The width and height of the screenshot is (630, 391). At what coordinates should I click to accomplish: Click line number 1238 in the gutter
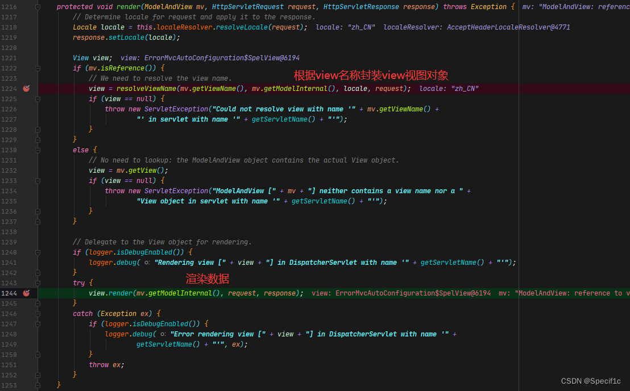[9, 232]
